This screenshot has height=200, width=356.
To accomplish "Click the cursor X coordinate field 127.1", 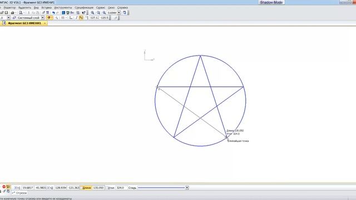I will [x=94, y=18].
